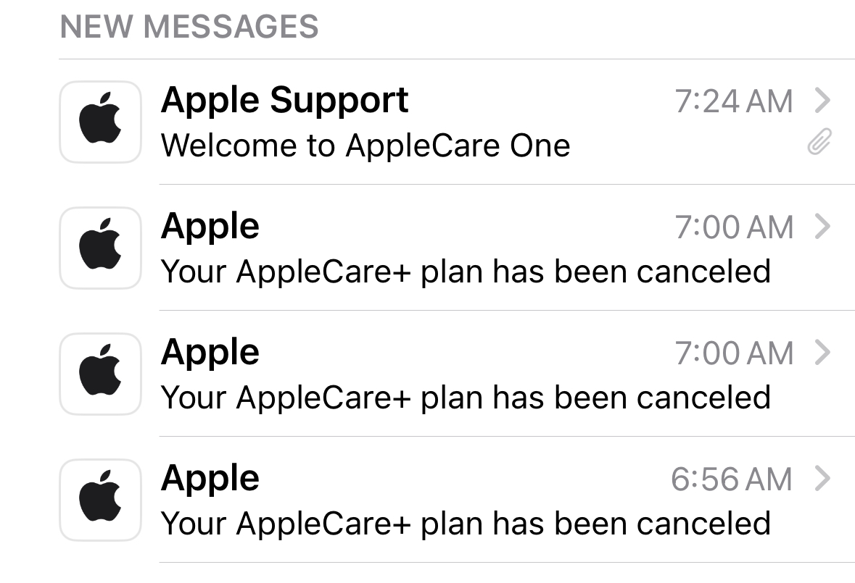Expand the chevron next to 7:24 AM
Image resolution: width=855 pixels, height=583 pixels.
point(822,101)
